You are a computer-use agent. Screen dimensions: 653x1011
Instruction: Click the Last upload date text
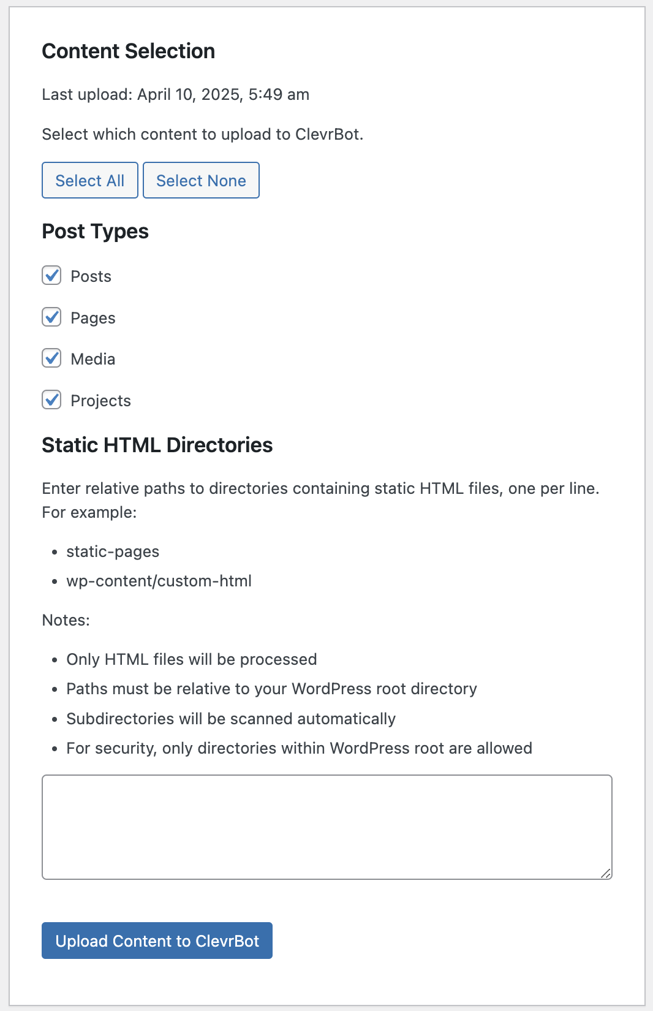coord(175,94)
